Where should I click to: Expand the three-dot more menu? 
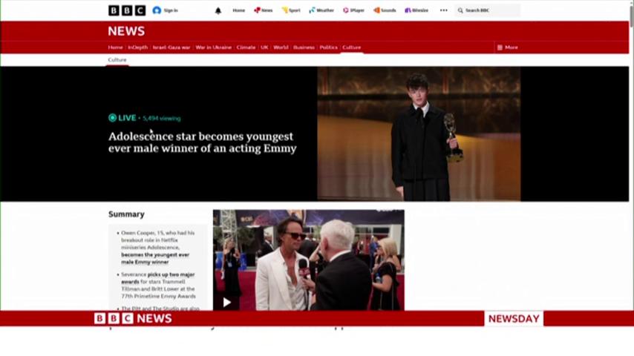coord(443,10)
